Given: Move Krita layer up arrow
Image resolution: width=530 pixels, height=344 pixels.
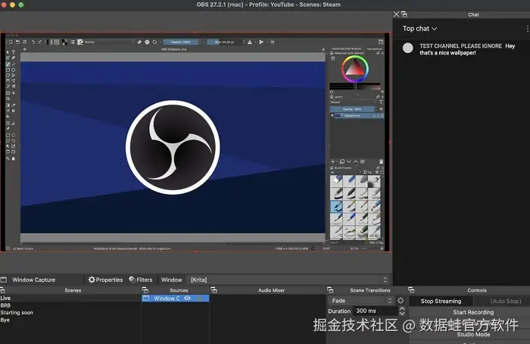Looking at the screenshot, I should [356, 161].
